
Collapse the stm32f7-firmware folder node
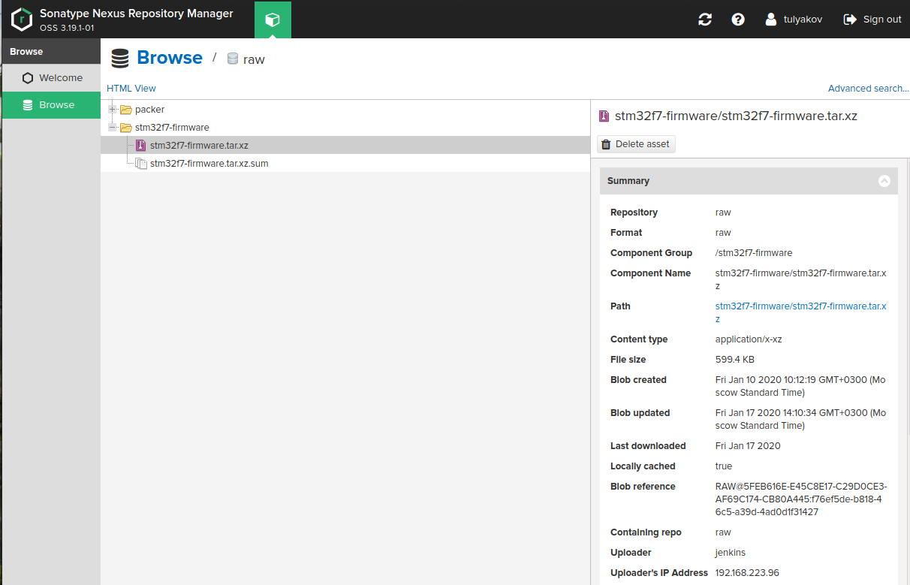(113, 128)
